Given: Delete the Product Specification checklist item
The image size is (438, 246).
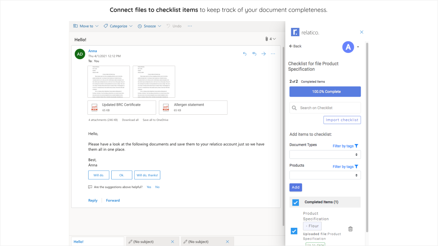Looking at the screenshot, I should (x=350, y=229).
